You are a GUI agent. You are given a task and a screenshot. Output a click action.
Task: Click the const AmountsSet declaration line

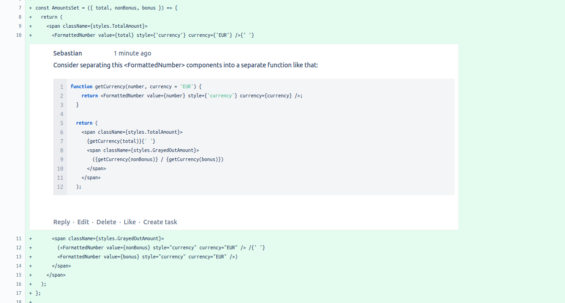tap(107, 8)
